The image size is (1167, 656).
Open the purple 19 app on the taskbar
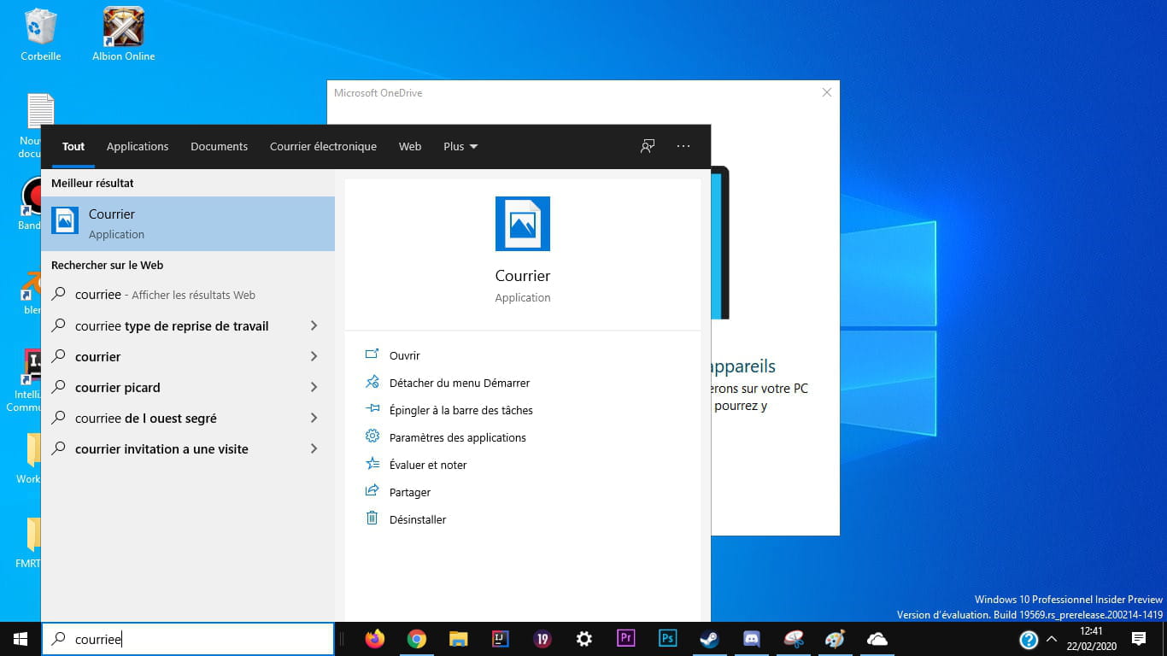coord(542,639)
